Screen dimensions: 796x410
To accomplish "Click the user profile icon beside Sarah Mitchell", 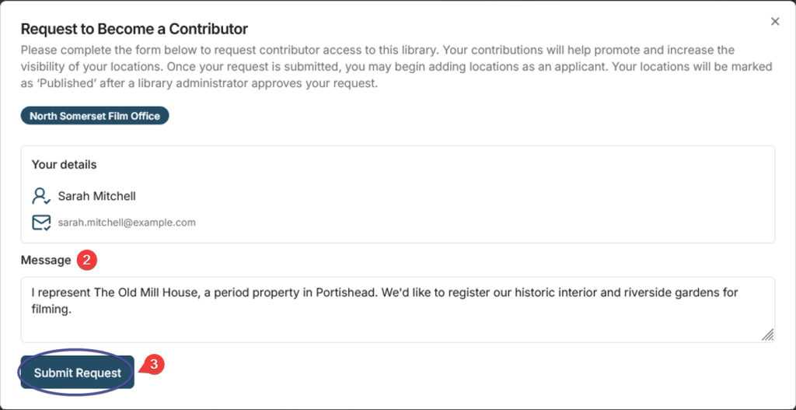I will click(x=40, y=196).
